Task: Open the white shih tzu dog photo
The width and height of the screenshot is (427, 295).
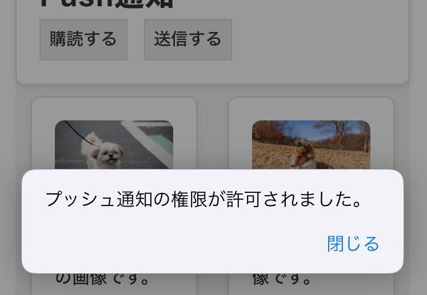Action: 114,144
